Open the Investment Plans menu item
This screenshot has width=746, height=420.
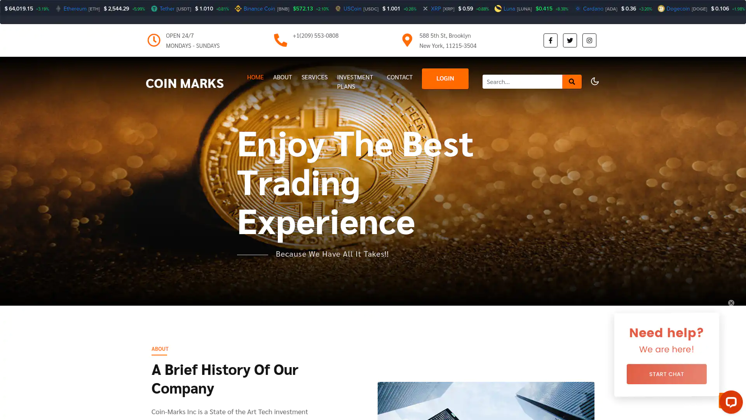pyautogui.click(x=355, y=82)
